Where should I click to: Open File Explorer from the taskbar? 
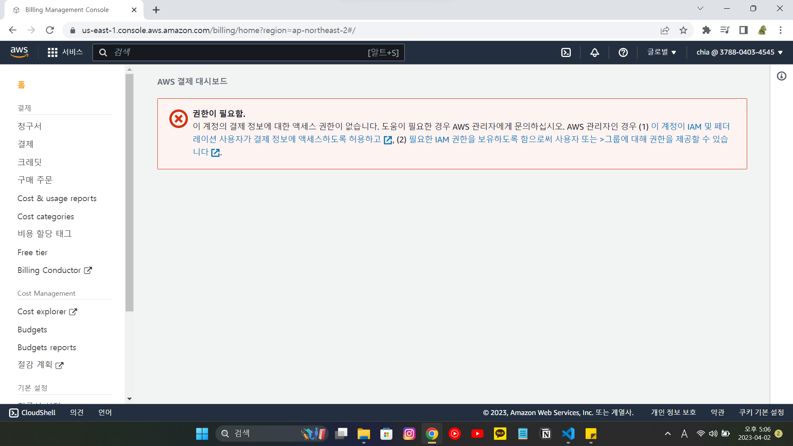coord(363,434)
